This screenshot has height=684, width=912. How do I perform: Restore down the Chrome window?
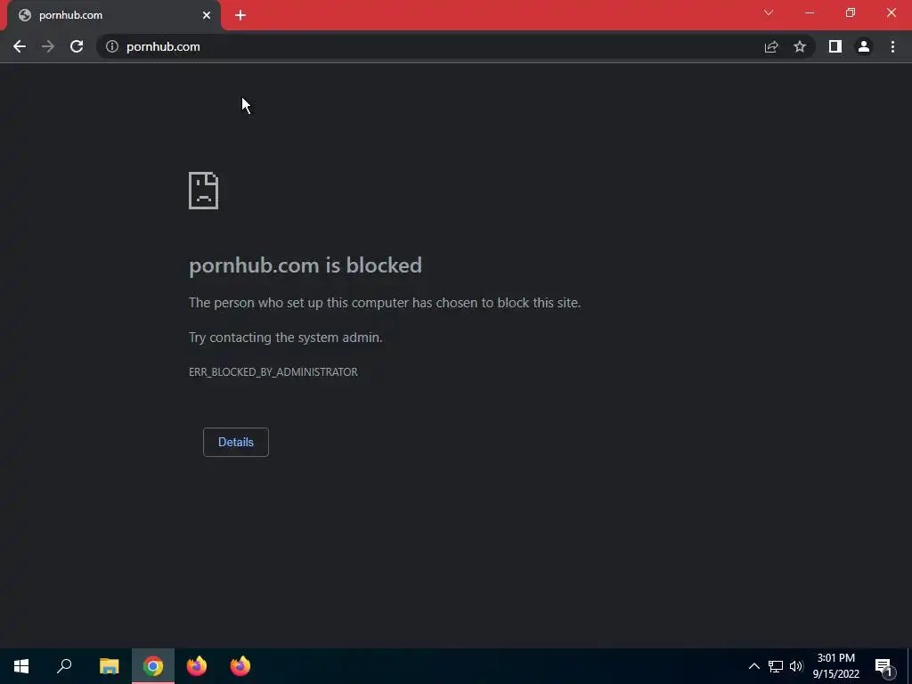tap(851, 12)
